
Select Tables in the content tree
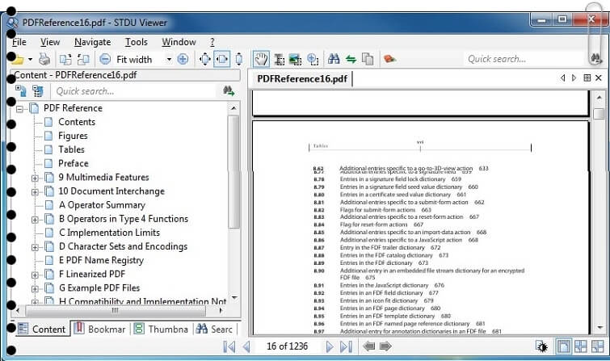[71, 149]
